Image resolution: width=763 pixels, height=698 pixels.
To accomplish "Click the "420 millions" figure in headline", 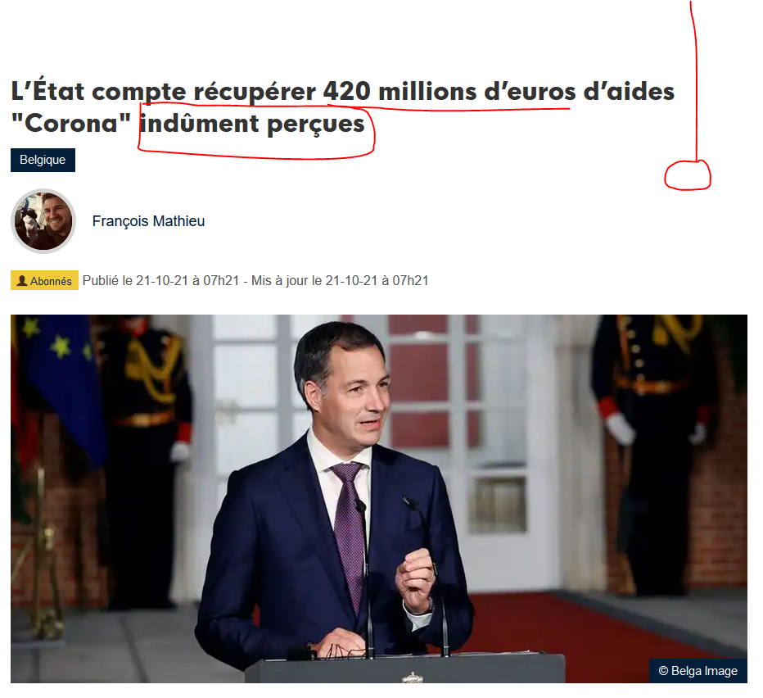I will 400,92.
